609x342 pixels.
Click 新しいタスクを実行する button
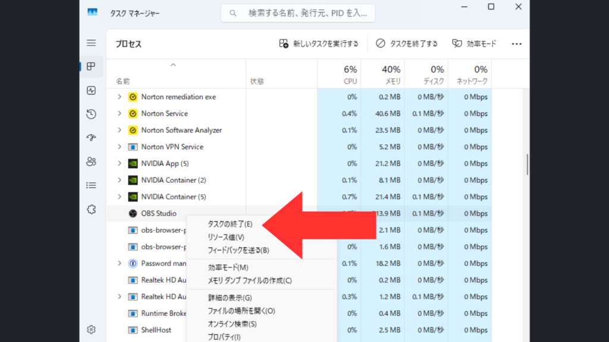[x=319, y=44]
